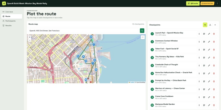Screen dimensions: 221x110
Task: Click the Leaflet attribution link
Action: pyautogui.click(x=132, y=82)
